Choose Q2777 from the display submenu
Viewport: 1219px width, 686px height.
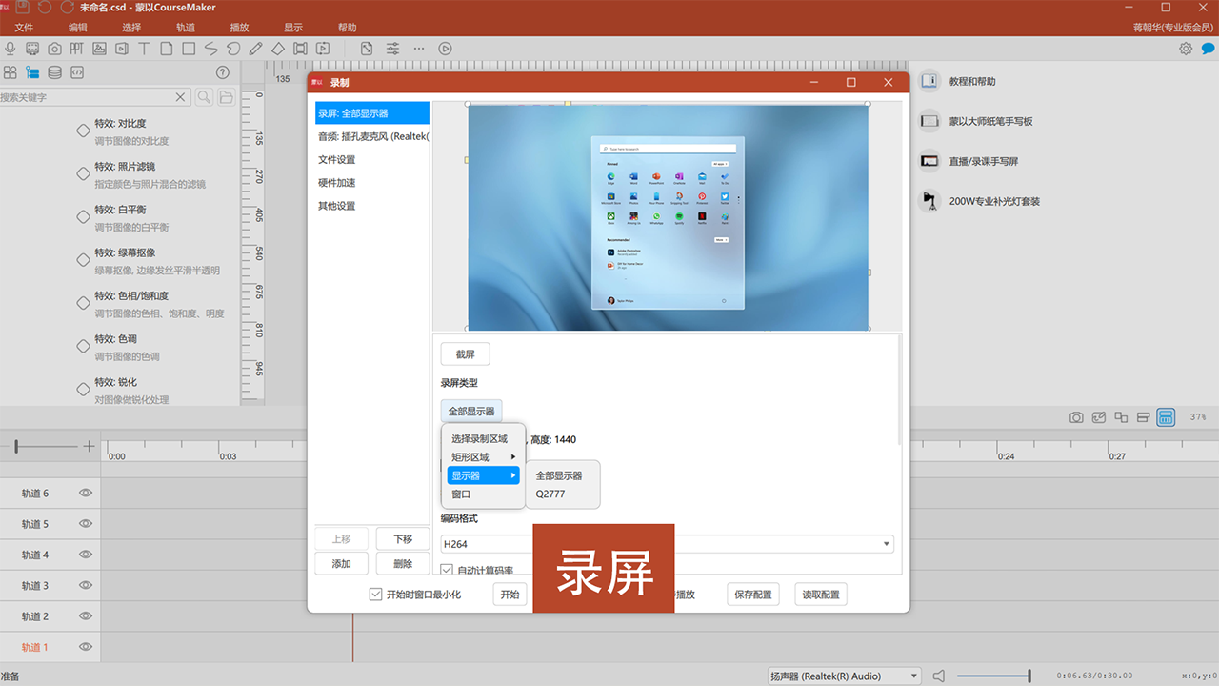point(550,494)
